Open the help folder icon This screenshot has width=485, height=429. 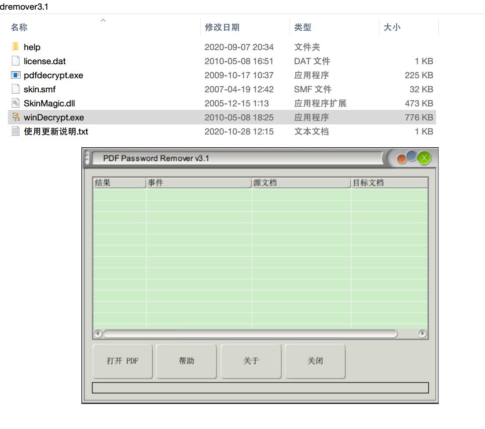click(15, 47)
